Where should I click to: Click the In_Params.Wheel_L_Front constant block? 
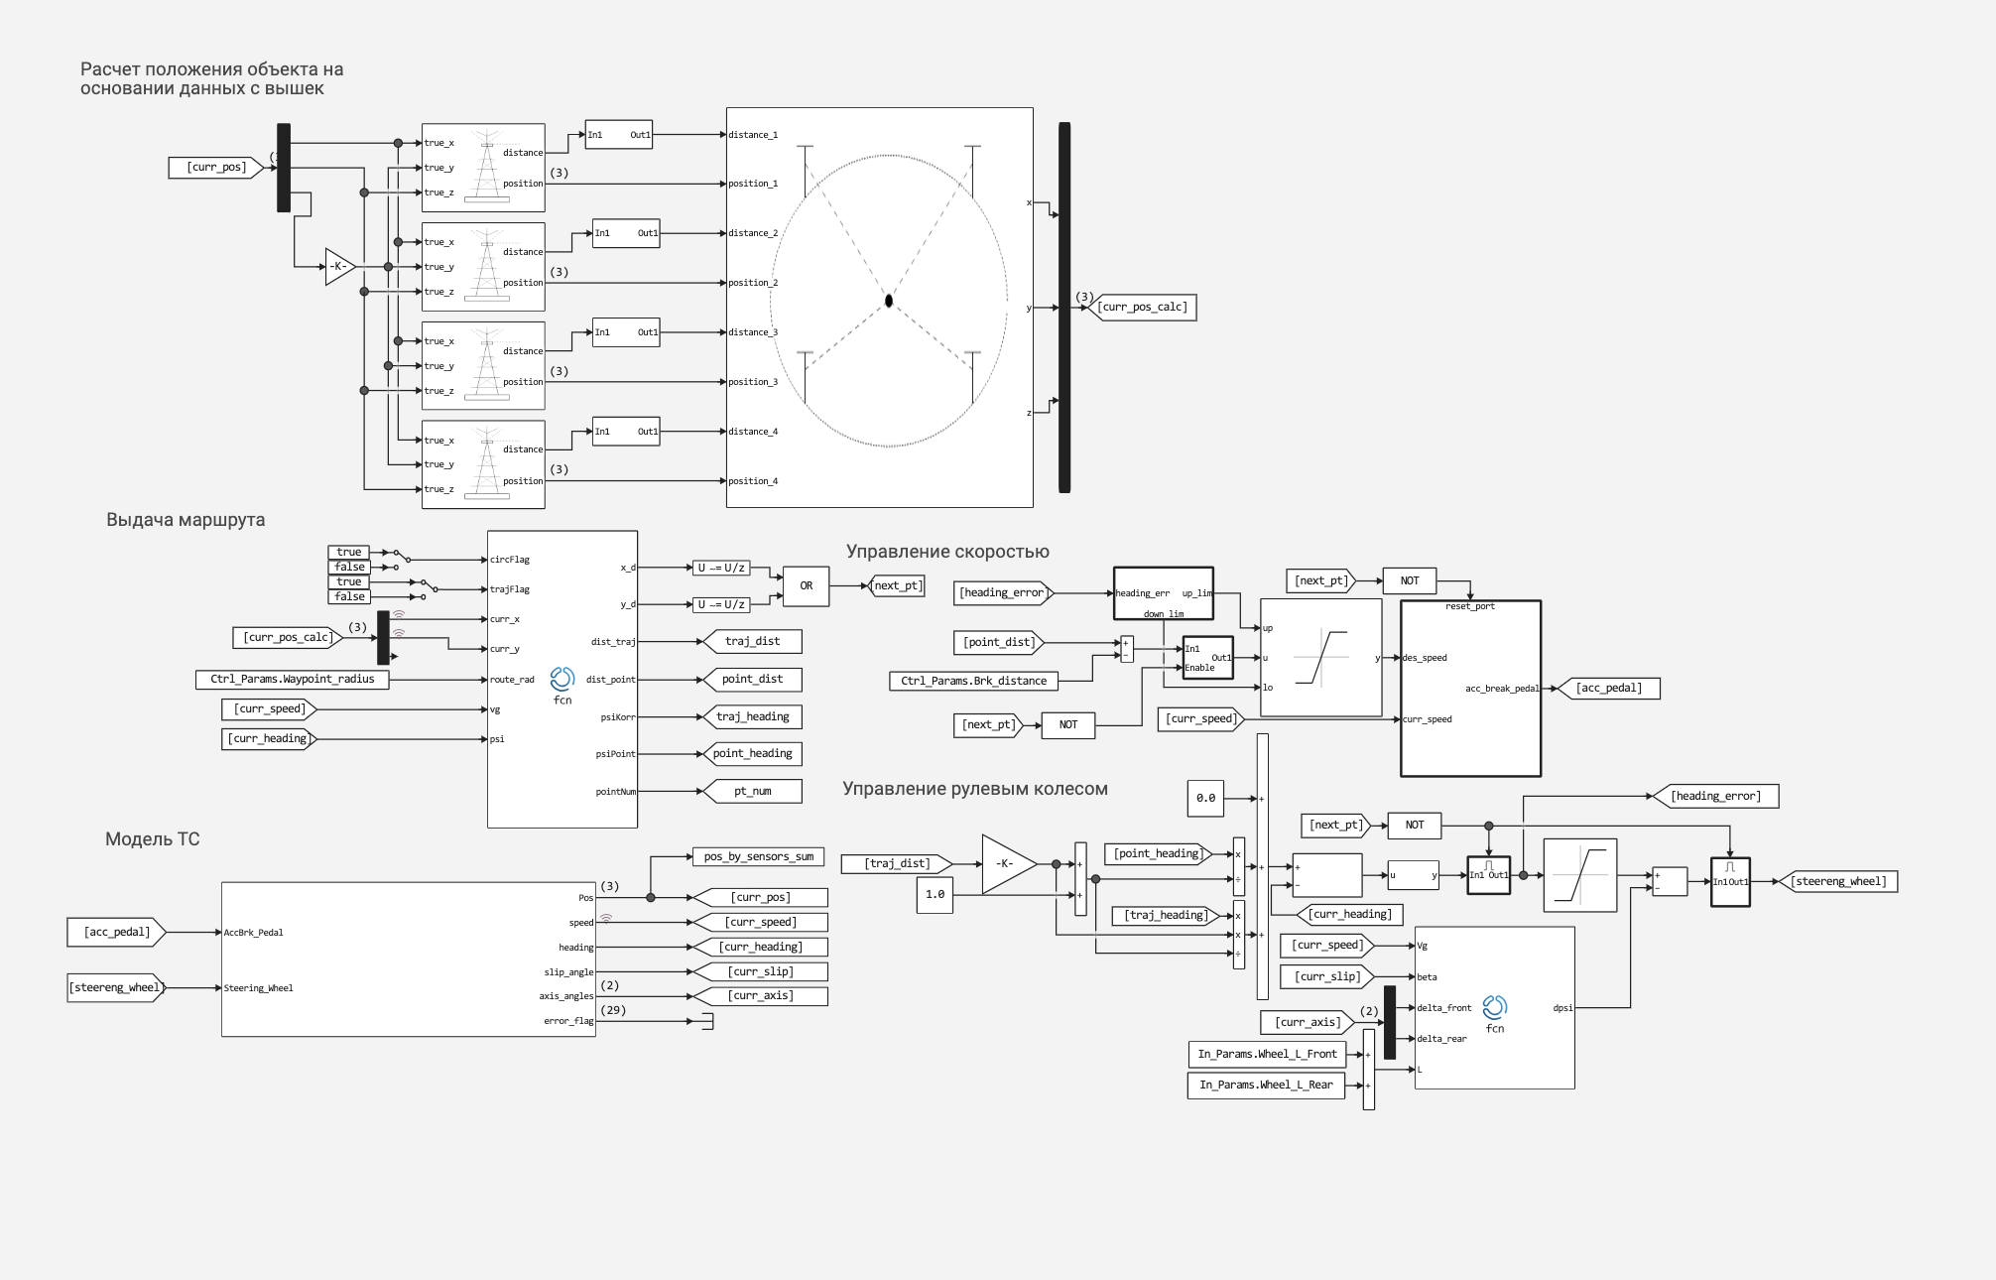pos(1267,1054)
